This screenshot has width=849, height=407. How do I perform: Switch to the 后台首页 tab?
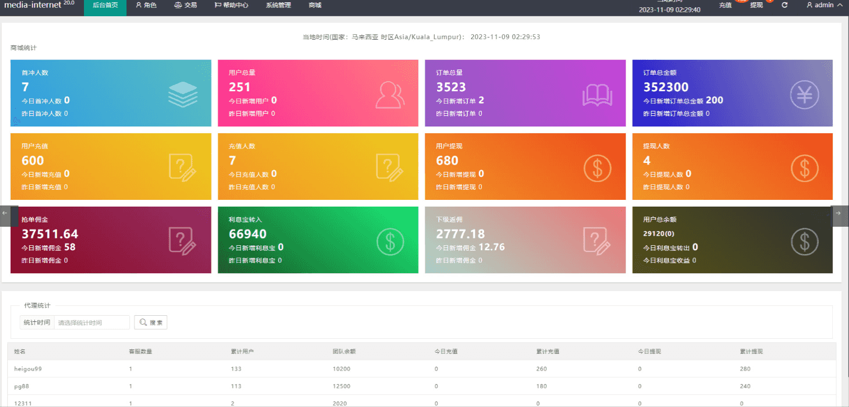click(105, 5)
